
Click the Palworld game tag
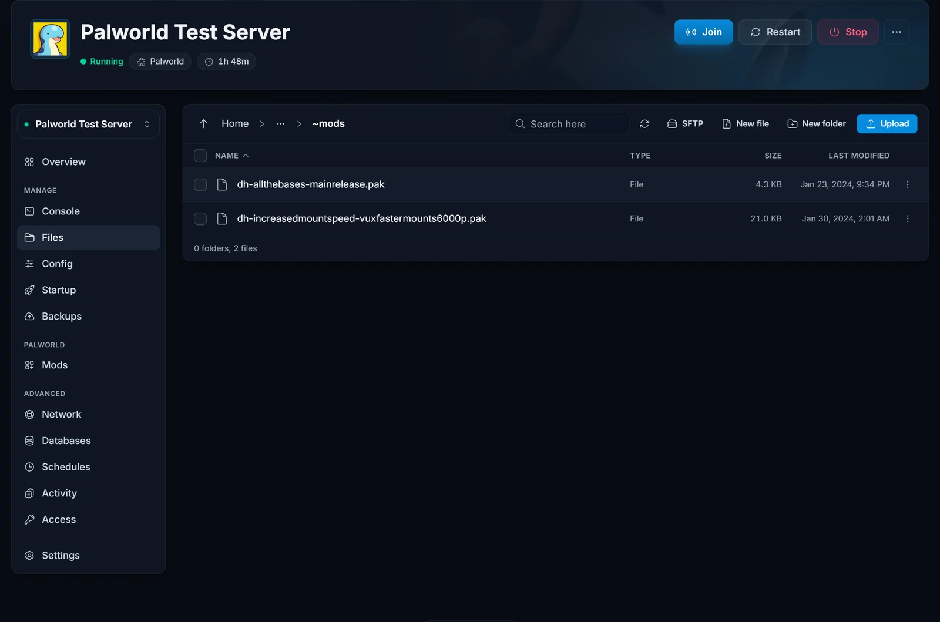click(x=160, y=61)
